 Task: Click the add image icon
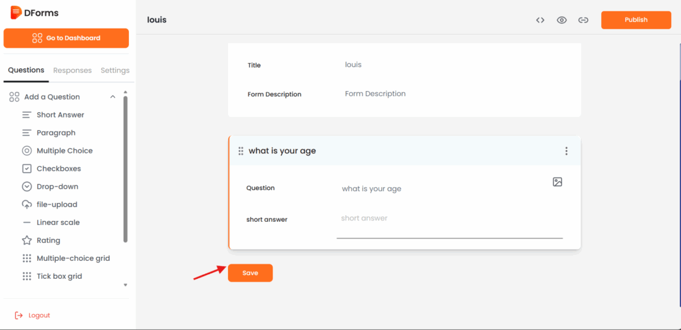(557, 182)
